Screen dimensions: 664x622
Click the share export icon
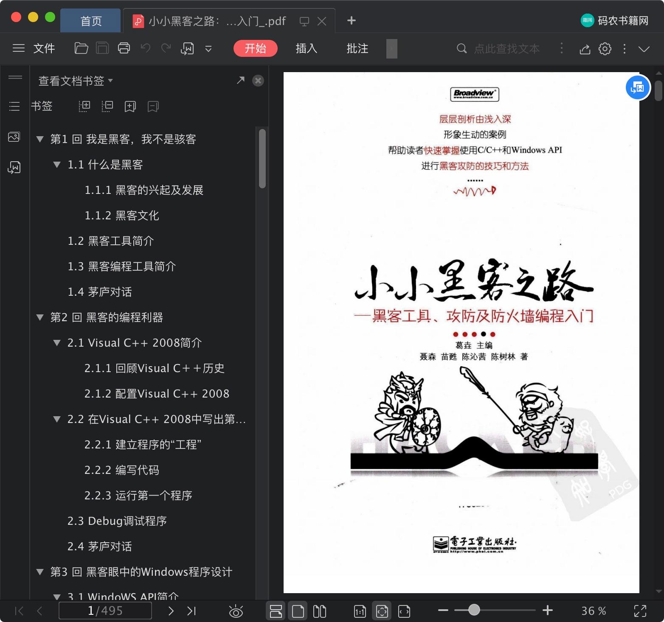point(585,49)
